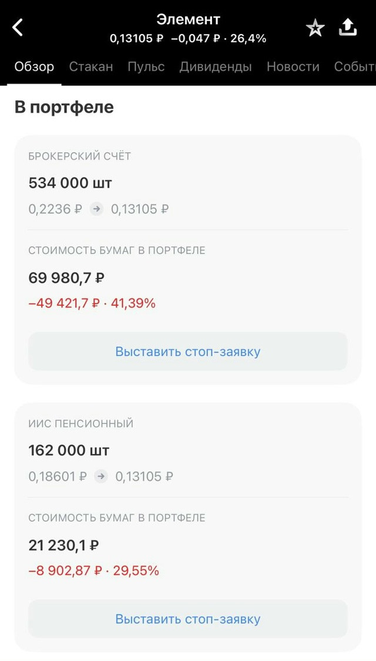
Task: Tap the Элемент title in header
Action: 188,19
